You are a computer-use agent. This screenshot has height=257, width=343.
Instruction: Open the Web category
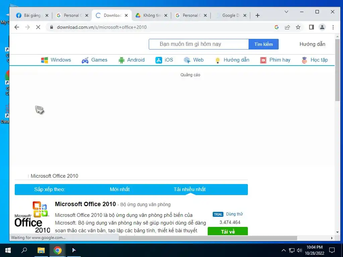194,60
